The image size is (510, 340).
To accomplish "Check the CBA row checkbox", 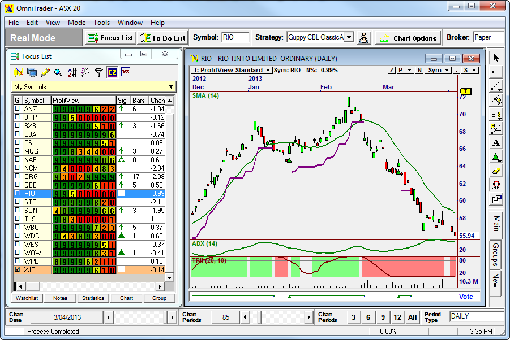I will pos(17,134).
